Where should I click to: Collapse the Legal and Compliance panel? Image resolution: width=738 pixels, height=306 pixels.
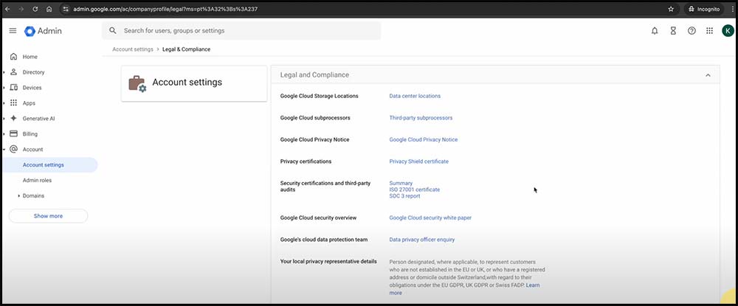[x=708, y=75]
